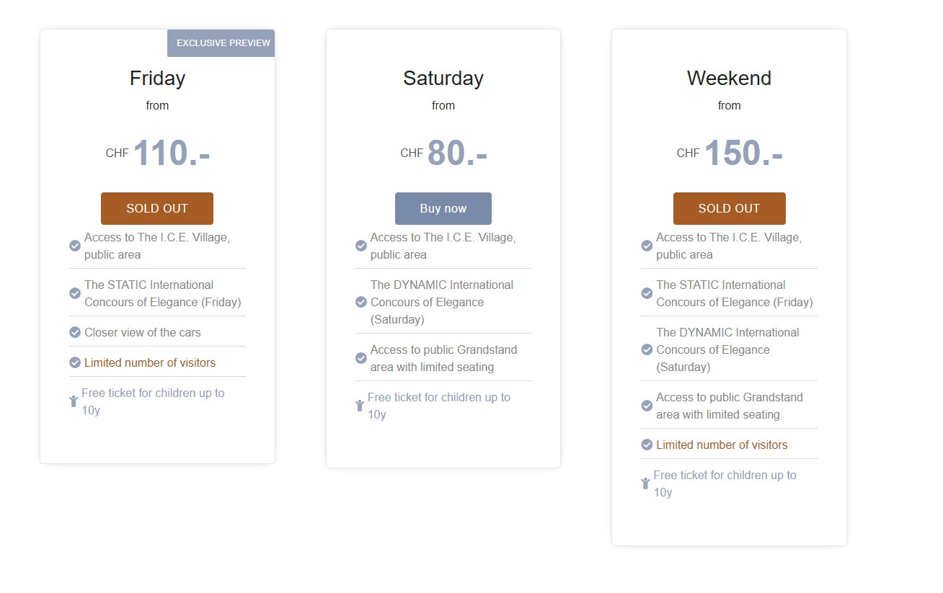Select the Friday card title
Screen dimensions: 943x593
157,78
